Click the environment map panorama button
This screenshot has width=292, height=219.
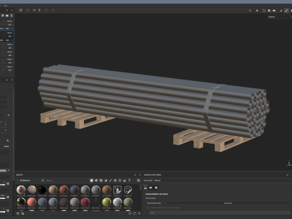pyautogui.click(x=228, y=203)
